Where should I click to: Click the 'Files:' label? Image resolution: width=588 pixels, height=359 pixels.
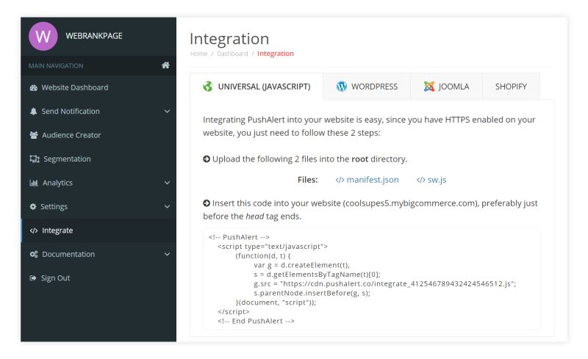pos(307,180)
